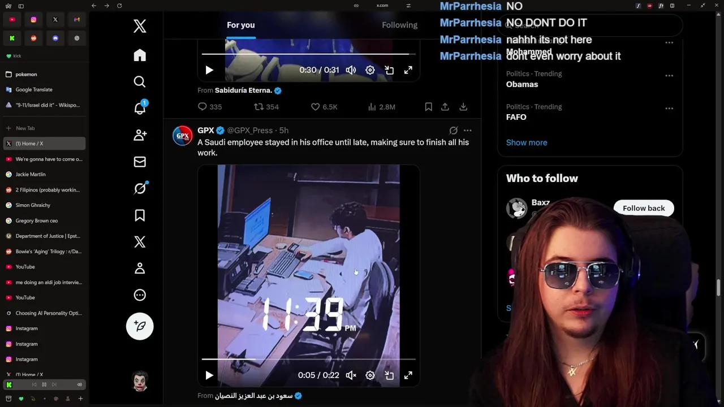Open account avatar at sidebar bottom
This screenshot has height=407, width=724.
point(140,382)
